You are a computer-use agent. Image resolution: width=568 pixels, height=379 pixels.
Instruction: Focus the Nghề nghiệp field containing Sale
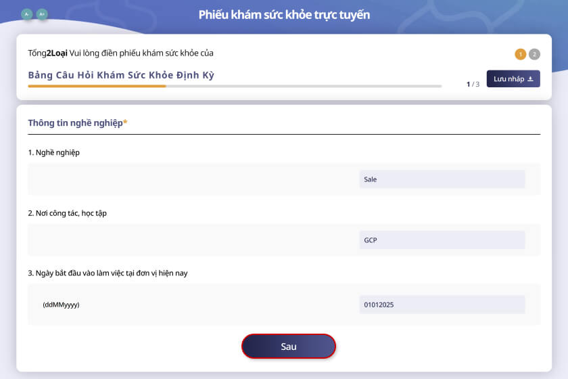click(x=442, y=179)
